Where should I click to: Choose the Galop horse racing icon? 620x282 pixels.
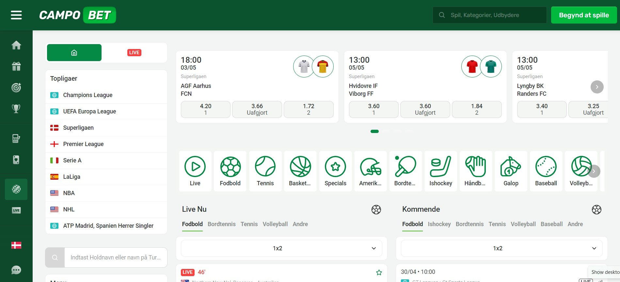tap(511, 171)
